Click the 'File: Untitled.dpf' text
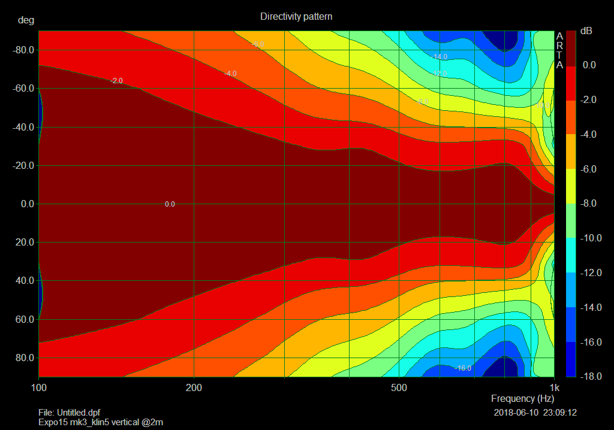614x430 pixels. tap(70, 413)
